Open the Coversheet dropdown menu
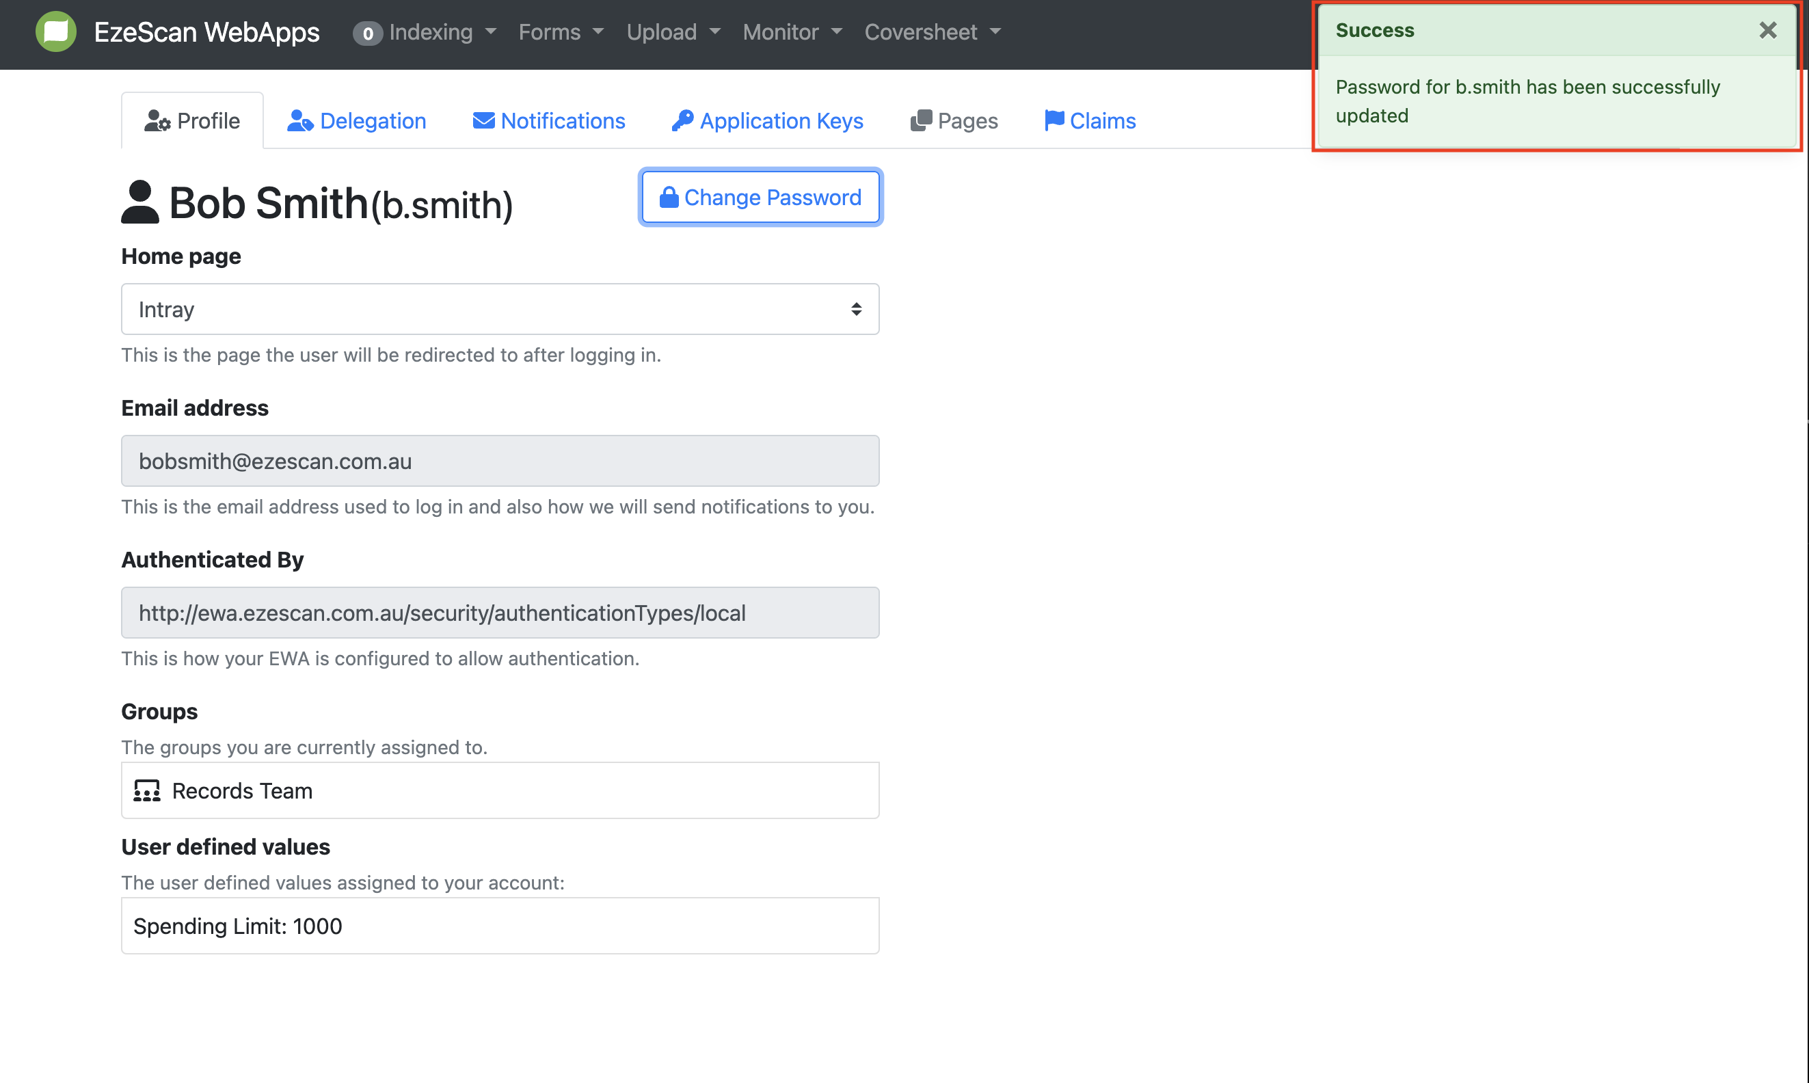1809x1083 pixels. coord(932,32)
